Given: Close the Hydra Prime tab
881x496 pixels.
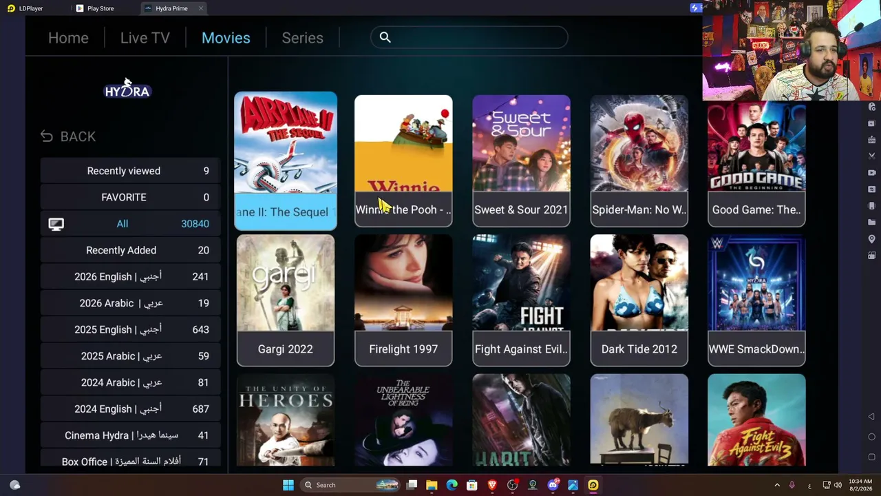Looking at the screenshot, I should 201,8.
